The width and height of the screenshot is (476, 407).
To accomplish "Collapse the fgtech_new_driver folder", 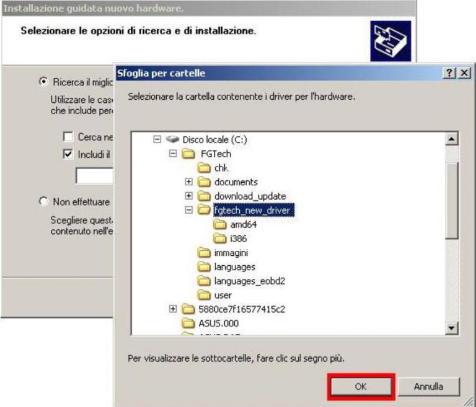I will 188,210.
